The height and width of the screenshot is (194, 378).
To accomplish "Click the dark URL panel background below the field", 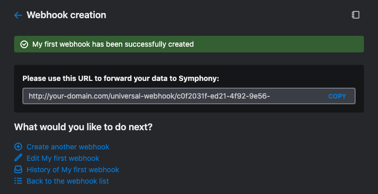I will coord(189,108).
